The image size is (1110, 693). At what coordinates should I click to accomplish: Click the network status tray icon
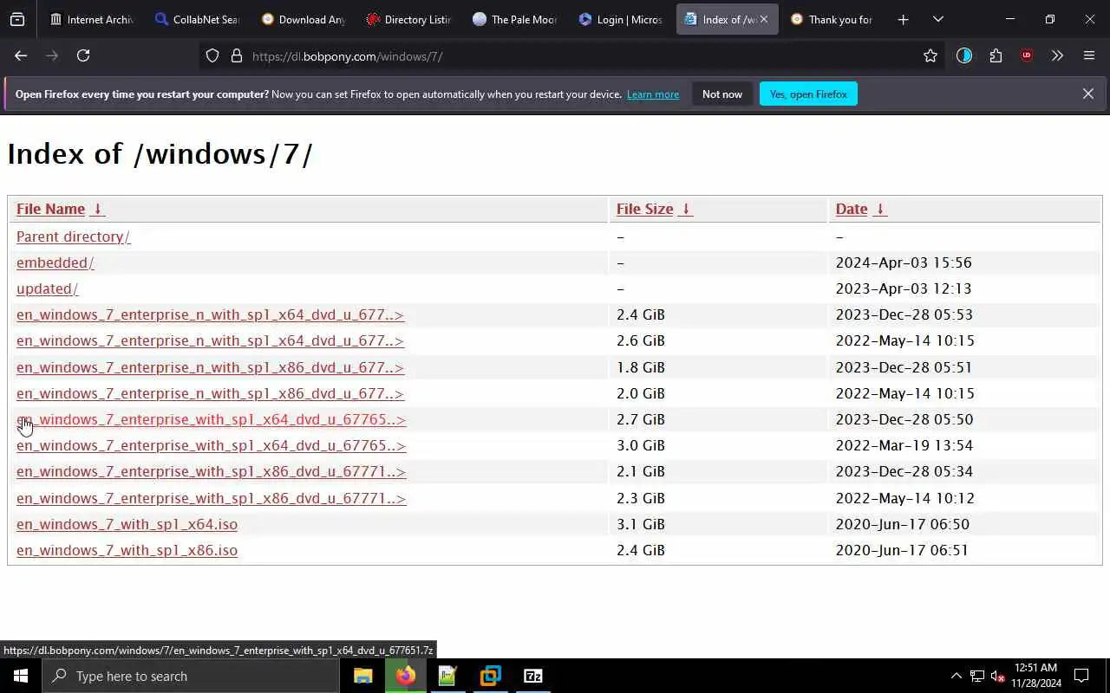pos(976,676)
